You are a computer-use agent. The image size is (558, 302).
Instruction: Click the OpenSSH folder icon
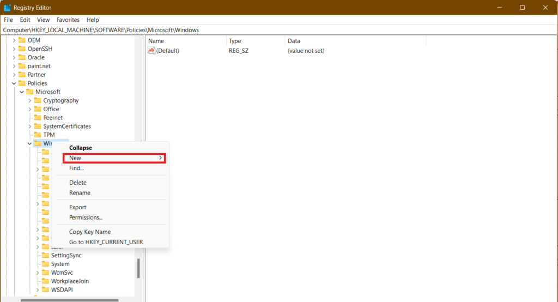(22, 49)
